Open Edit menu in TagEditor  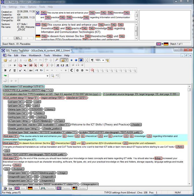tap(16, 55)
